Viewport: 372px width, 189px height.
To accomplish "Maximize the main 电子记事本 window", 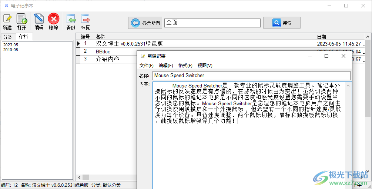I will [346, 6].
